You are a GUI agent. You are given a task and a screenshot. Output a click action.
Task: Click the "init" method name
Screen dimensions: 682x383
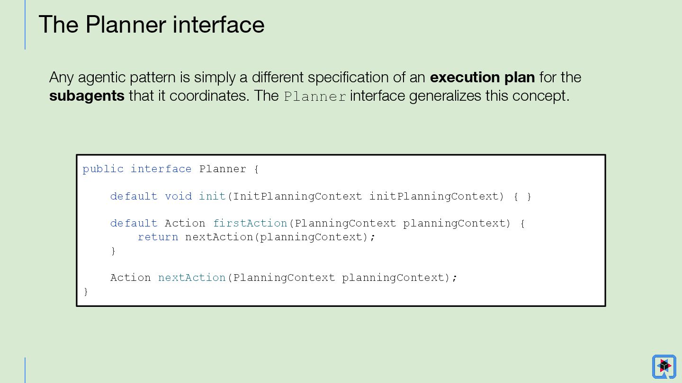212,196
